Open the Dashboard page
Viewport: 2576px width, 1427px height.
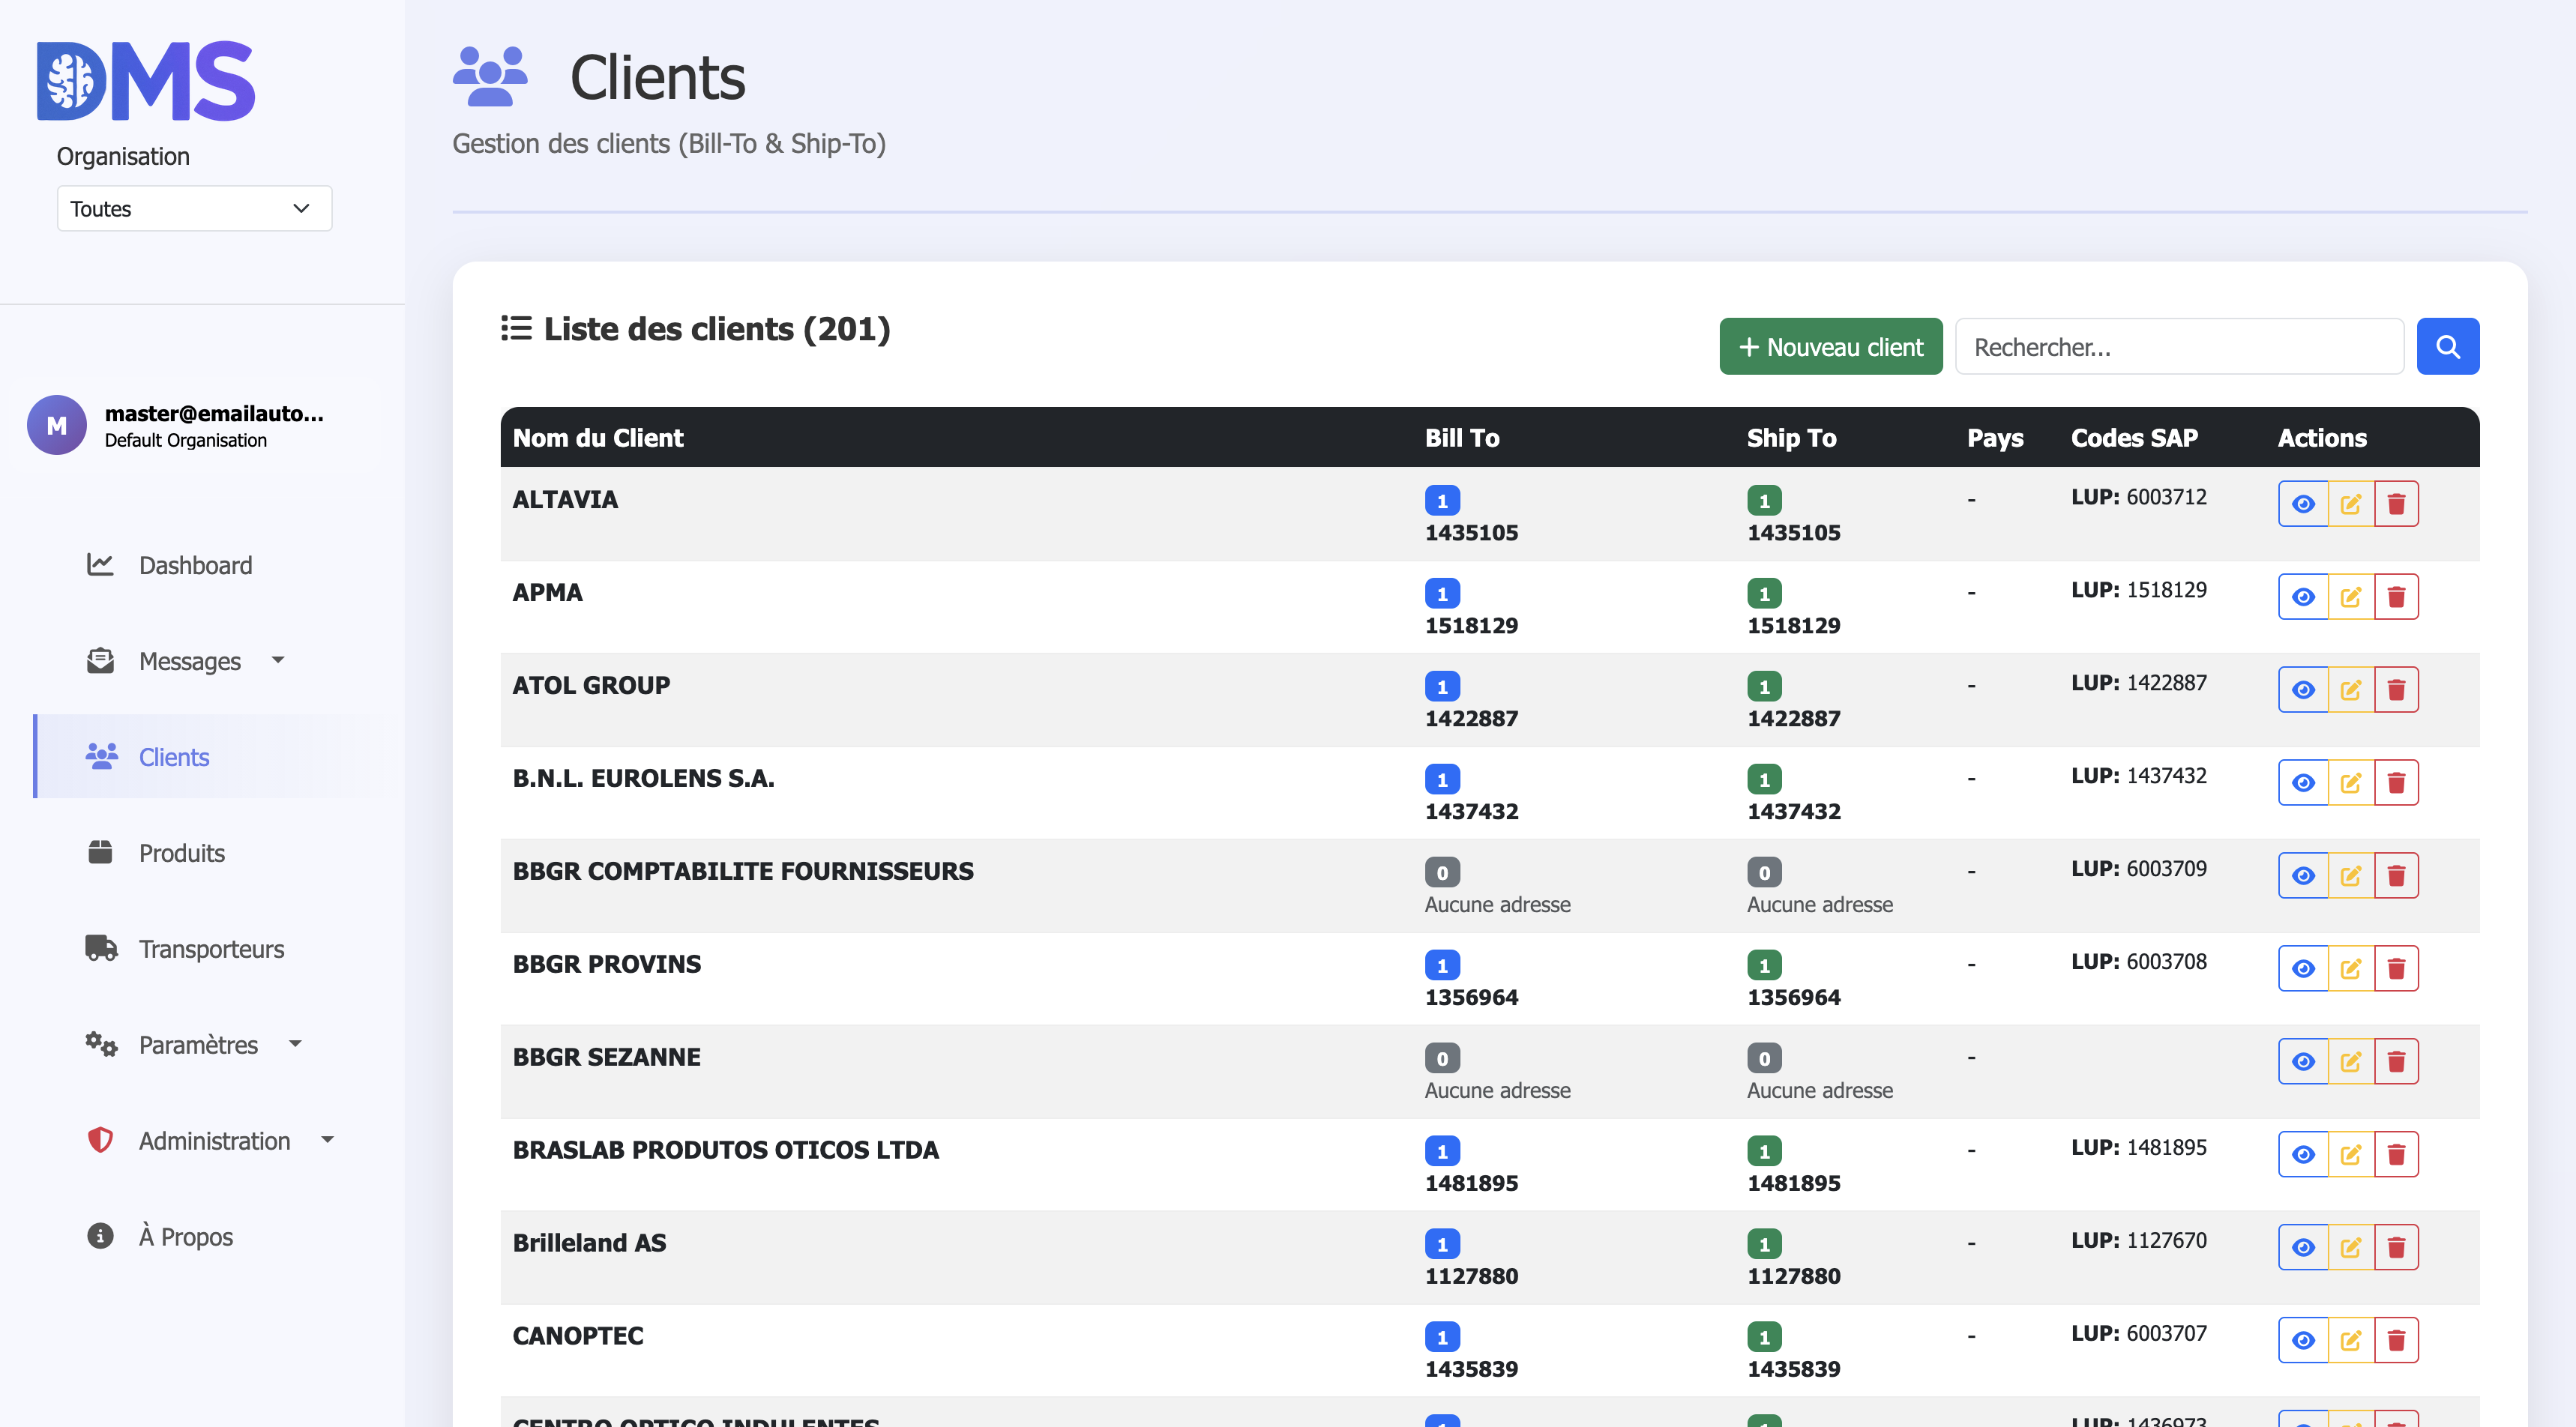[x=195, y=565]
